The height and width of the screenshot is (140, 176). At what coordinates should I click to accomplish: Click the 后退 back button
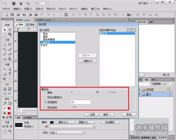92,115
